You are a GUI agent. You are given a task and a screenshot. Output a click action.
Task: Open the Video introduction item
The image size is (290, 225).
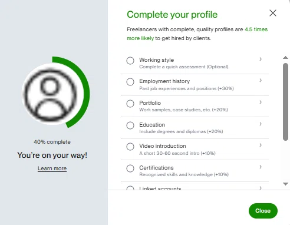195,149
